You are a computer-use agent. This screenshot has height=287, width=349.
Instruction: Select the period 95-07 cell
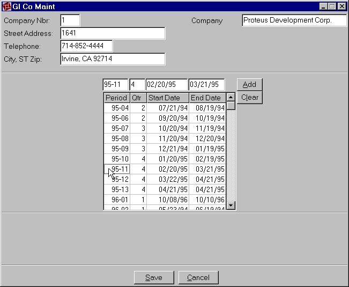(x=117, y=128)
